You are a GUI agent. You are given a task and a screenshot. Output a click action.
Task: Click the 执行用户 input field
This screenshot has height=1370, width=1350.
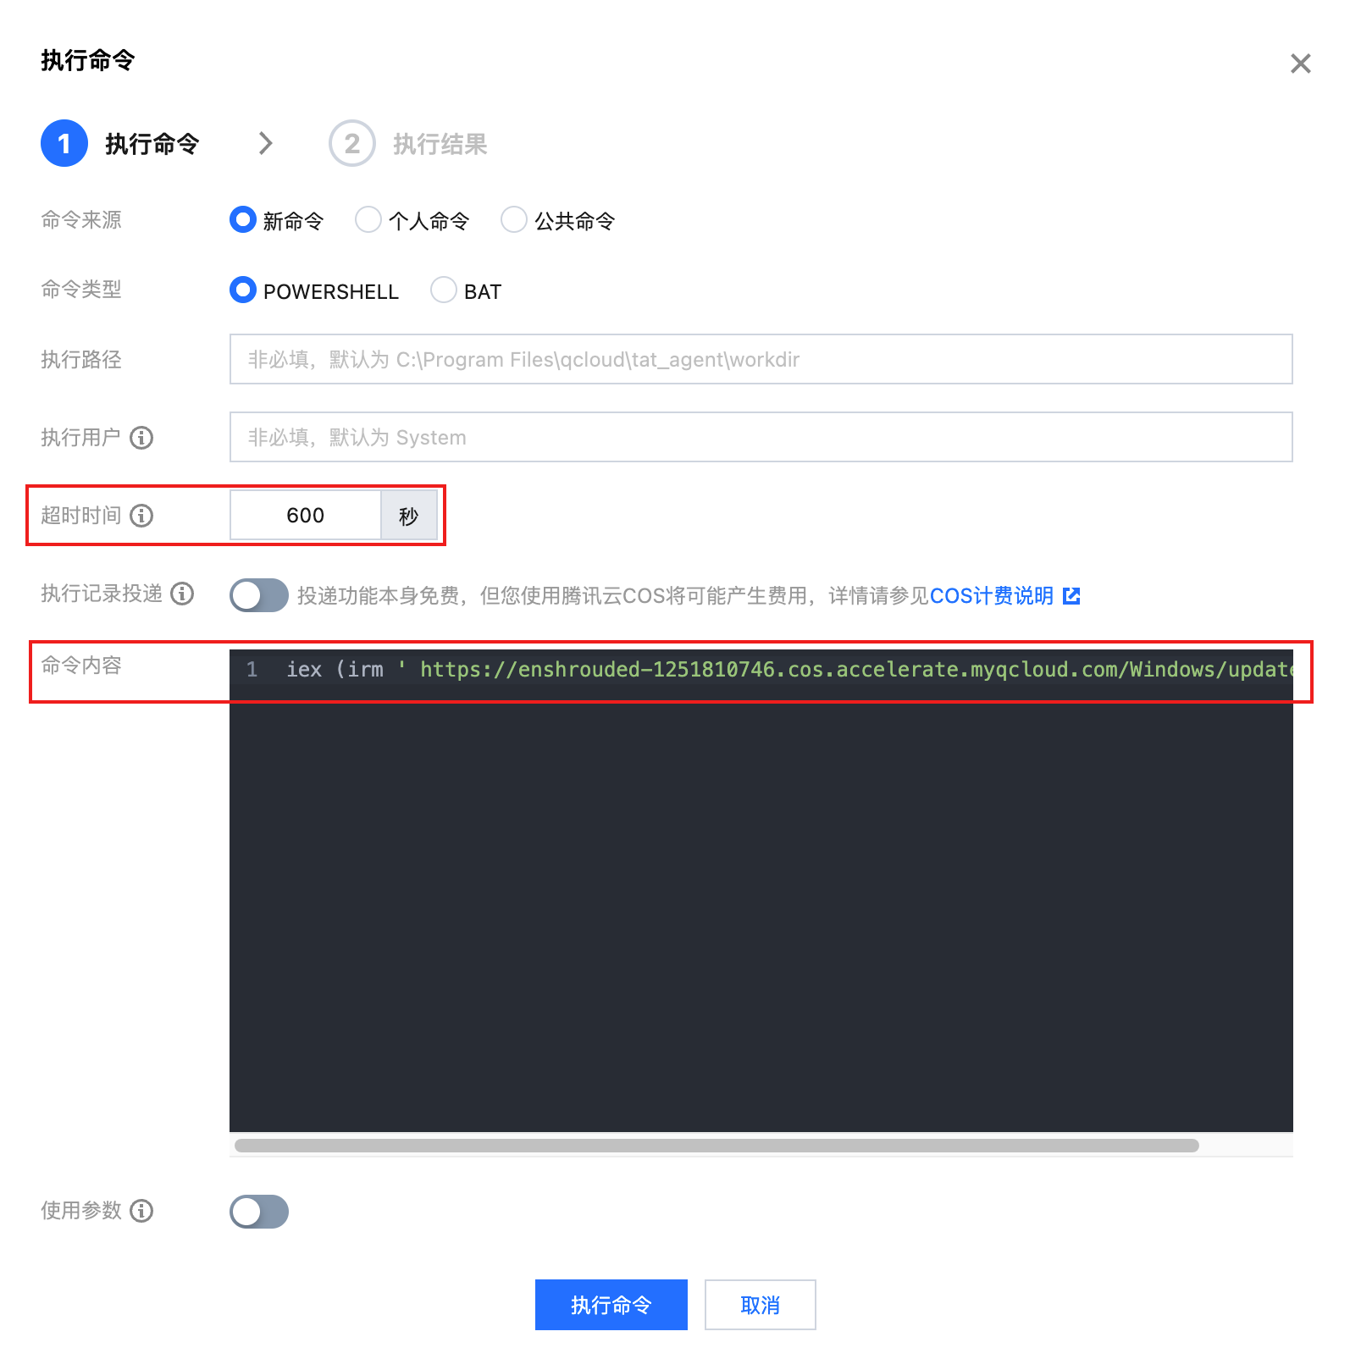(761, 437)
